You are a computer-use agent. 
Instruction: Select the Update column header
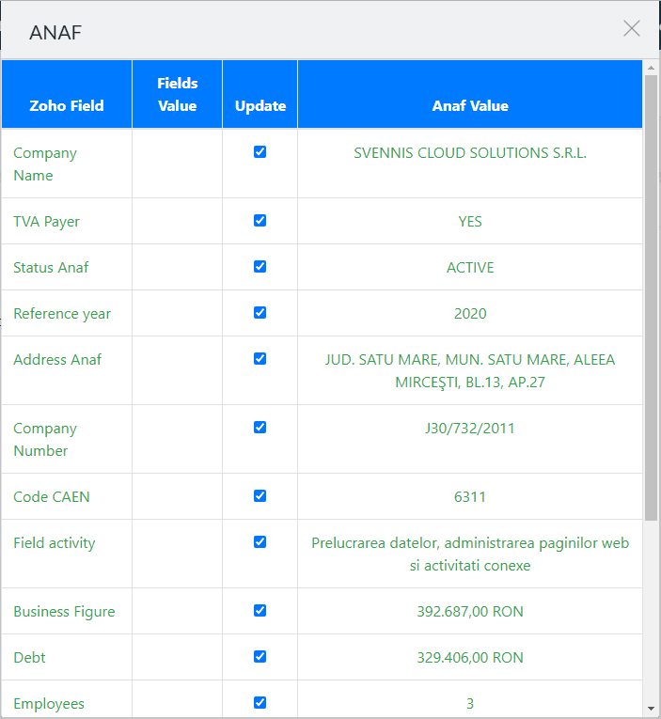(260, 105)
